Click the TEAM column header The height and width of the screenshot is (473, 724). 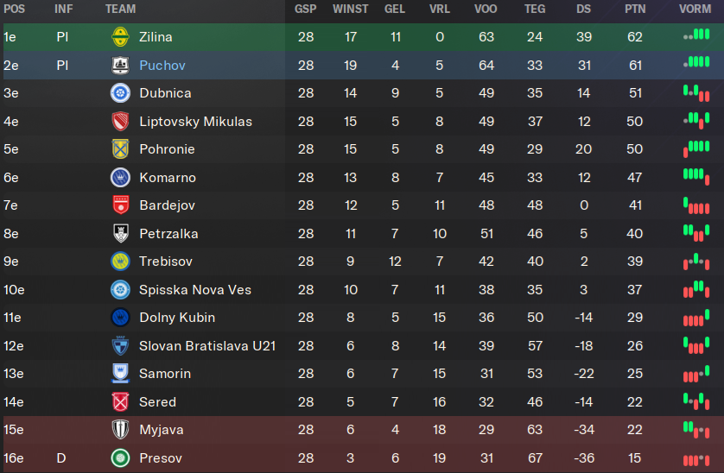point(120,9)
